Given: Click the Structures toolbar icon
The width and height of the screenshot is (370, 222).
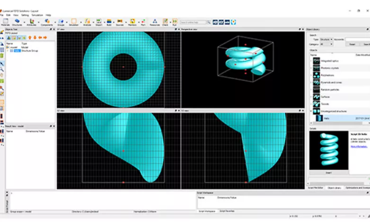Looking at the screenshot, I should point(17,22).
